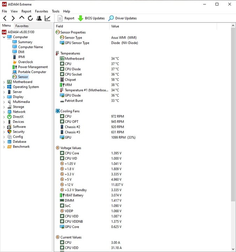Viewport: 236px width, 252px height.
Task: Click the Report toolbar button
Action: pos(66,18)
